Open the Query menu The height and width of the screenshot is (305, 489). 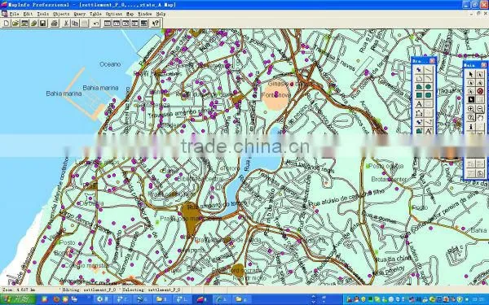(x=80, y=14)
